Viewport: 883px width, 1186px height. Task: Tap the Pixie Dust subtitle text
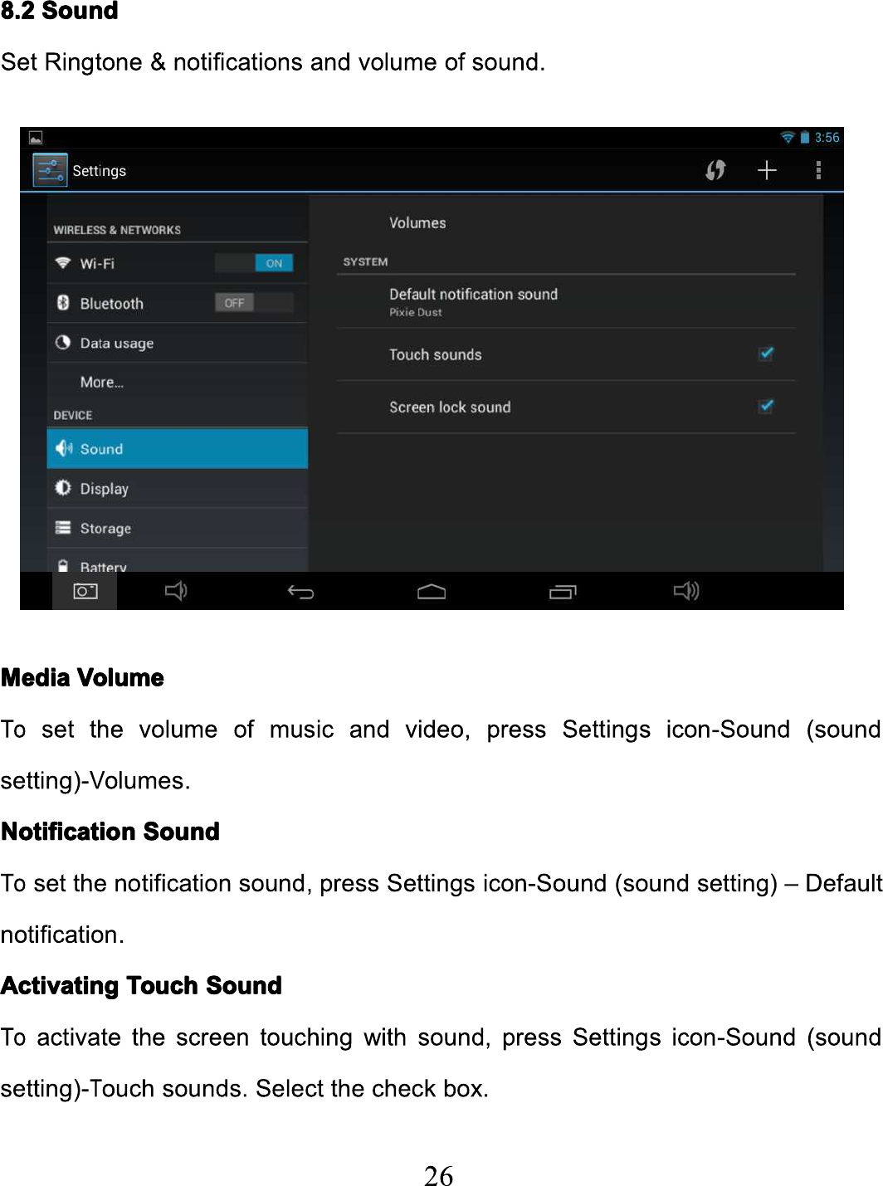click(x=416, y=312)
